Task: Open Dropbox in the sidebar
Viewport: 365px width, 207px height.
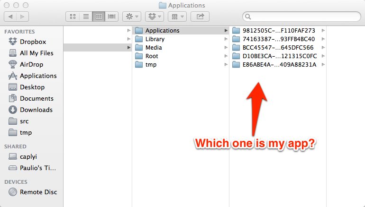Action: pos(33,42)
